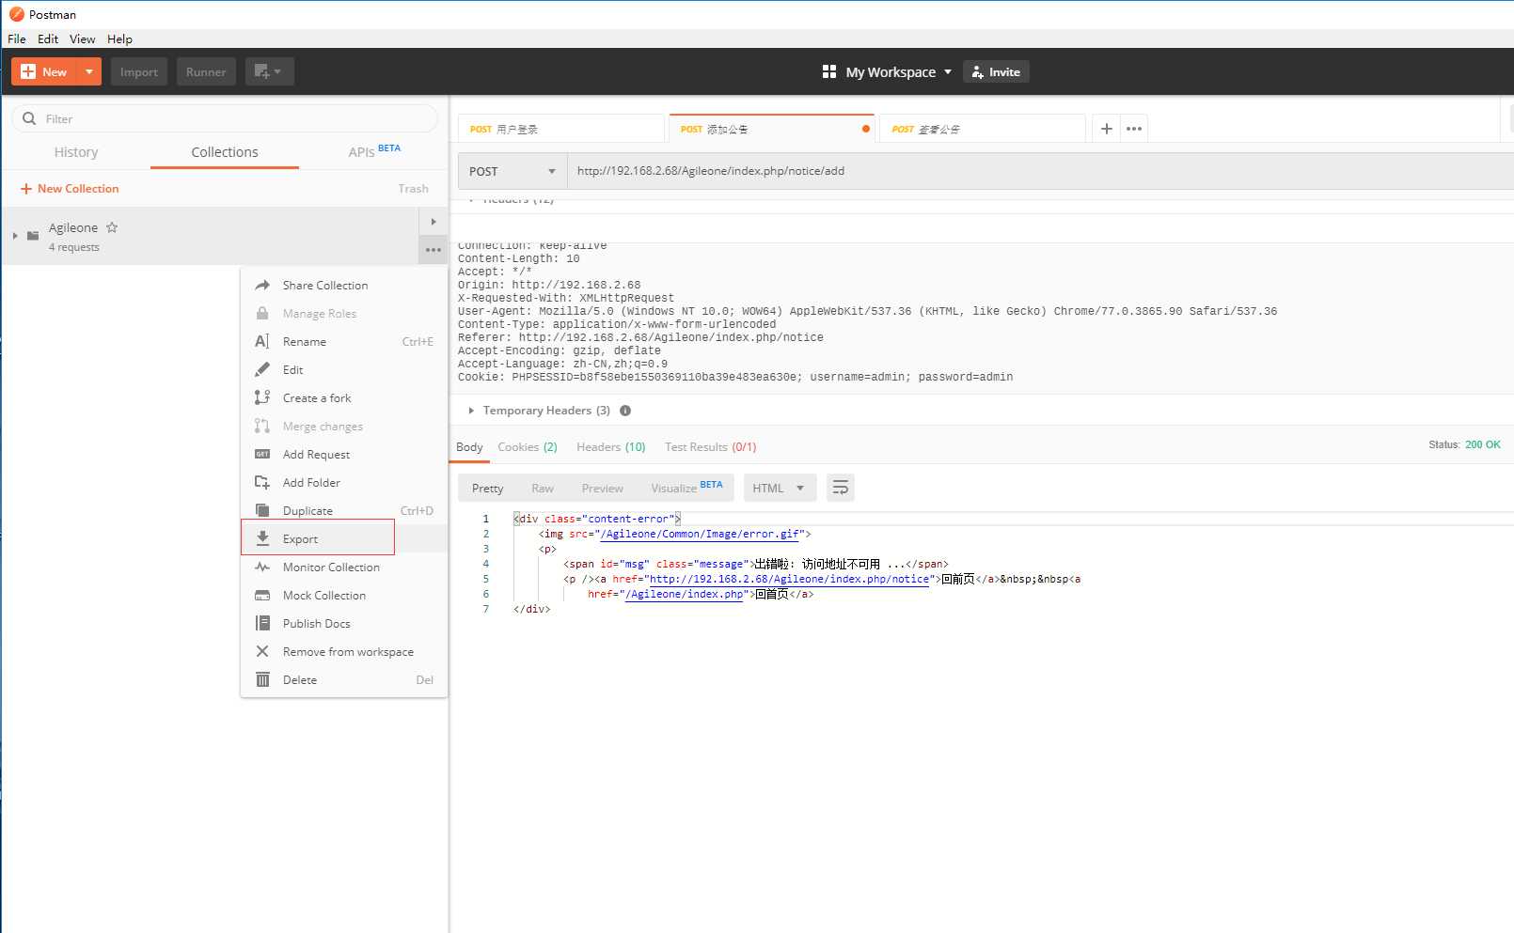Click the Share Collection arrow icon

click(262, 285)
